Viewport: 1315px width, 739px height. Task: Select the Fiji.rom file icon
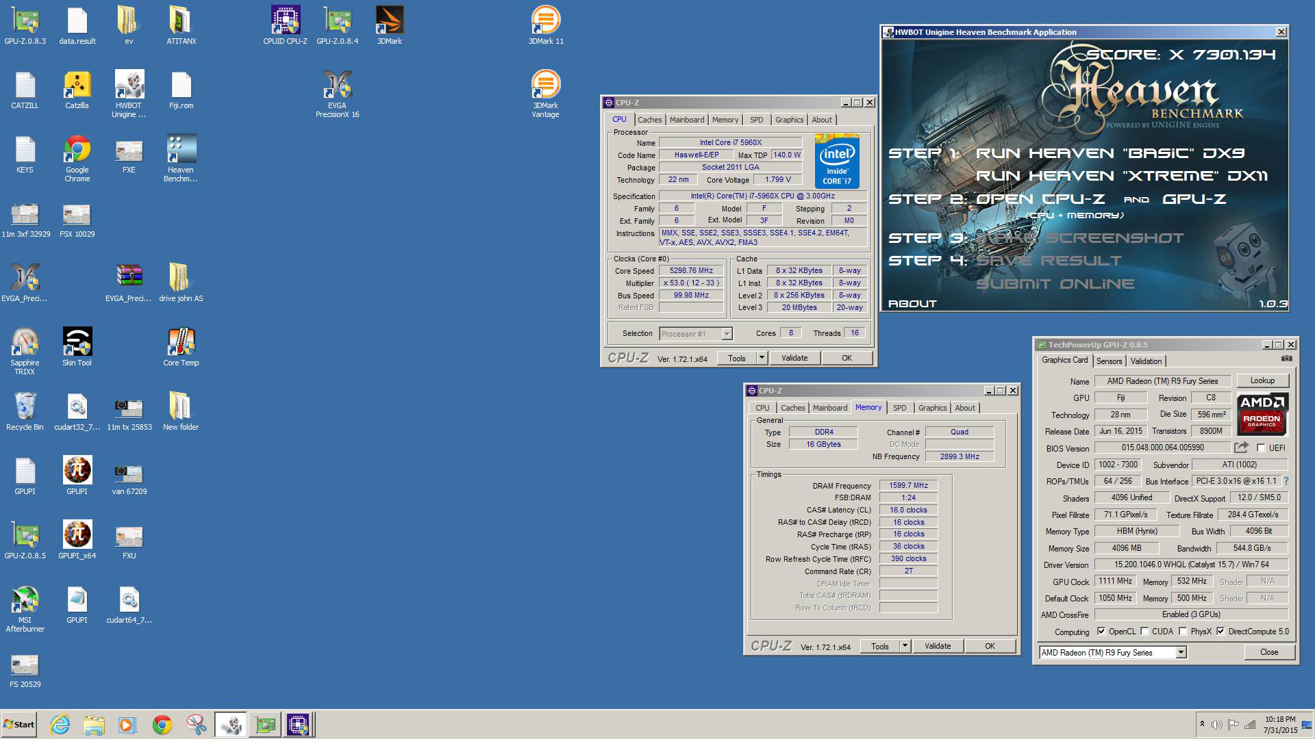(x=181, y=90)
